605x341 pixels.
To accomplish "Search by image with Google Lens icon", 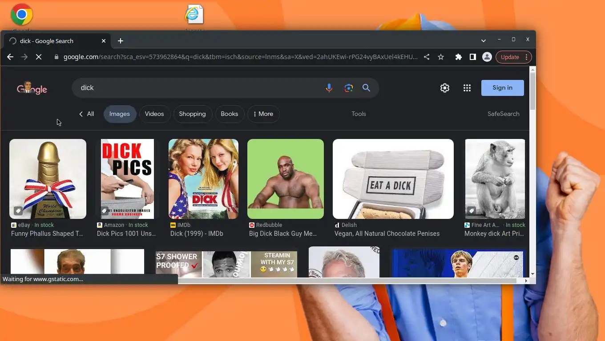I will click(x=349, y=88).
